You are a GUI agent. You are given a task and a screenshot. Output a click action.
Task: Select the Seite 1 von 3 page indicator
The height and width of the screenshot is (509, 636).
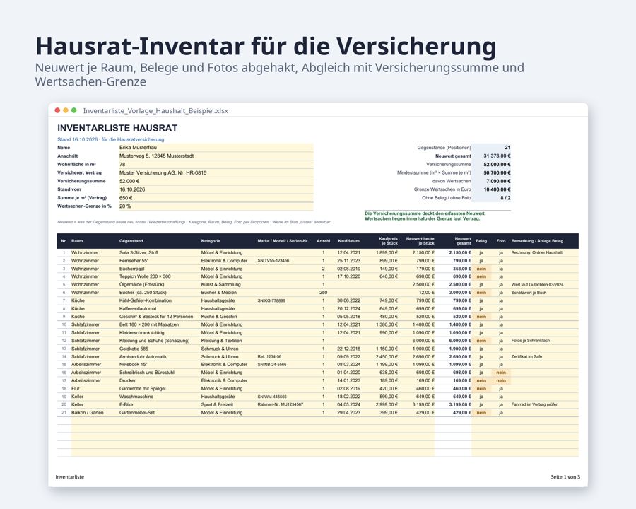(x=565, y=477)
